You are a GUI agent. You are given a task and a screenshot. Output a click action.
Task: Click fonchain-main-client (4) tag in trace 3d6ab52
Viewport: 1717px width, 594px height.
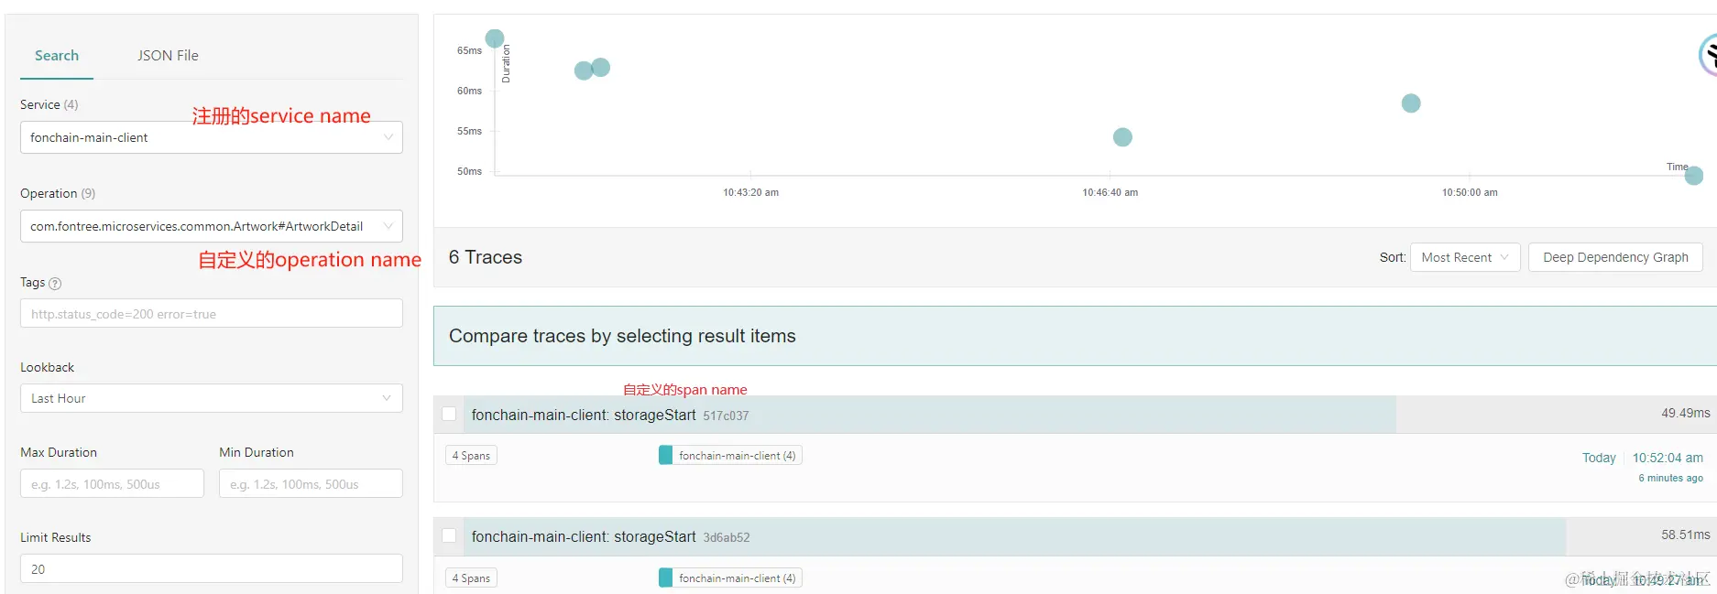[x=730, y=578]
